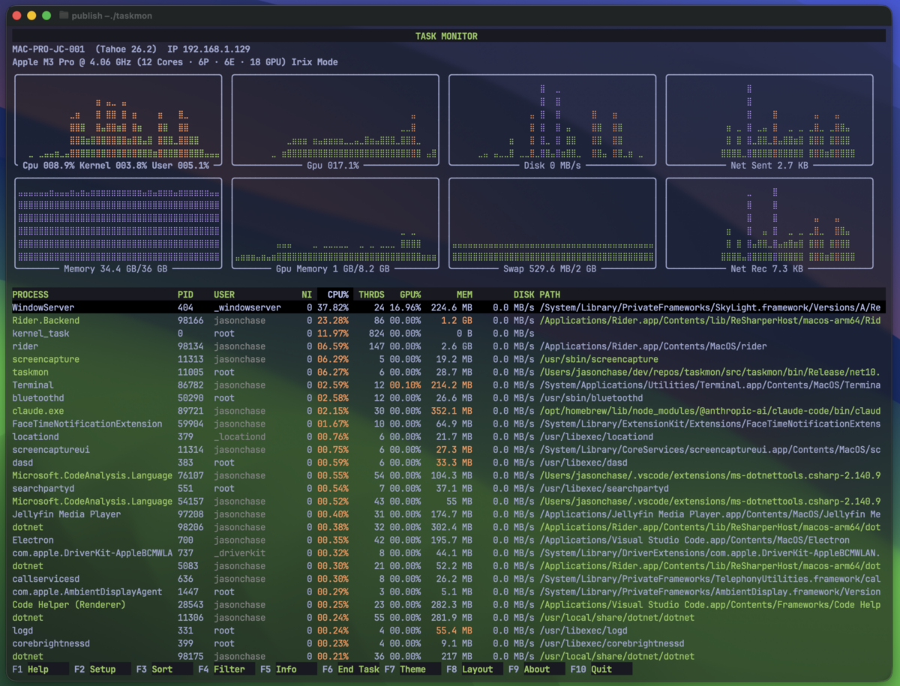
Task: Select the Rider.Backend process row
Action: pos(448,320)
